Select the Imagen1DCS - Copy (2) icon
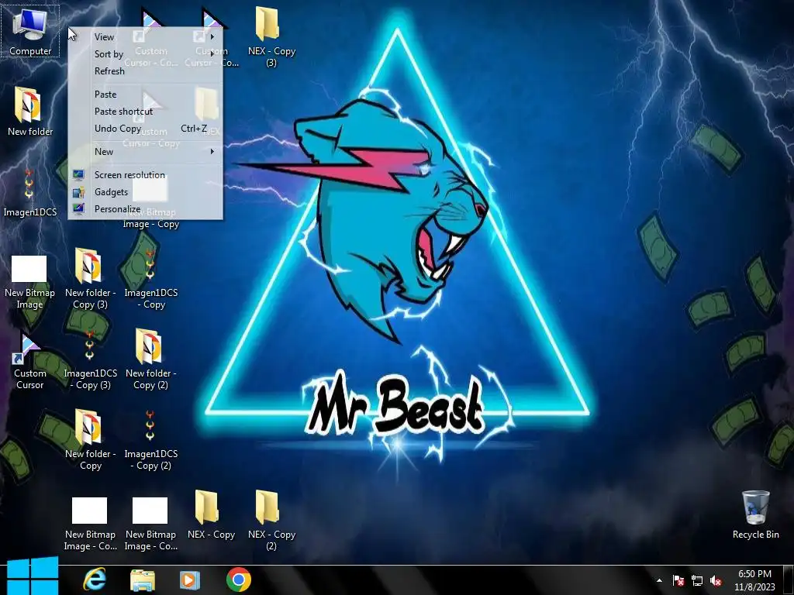 point(150,439)
